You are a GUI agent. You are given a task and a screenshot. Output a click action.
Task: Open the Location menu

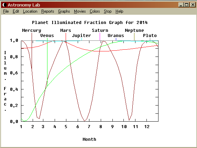pyautogui.click(x=30, y=11)
